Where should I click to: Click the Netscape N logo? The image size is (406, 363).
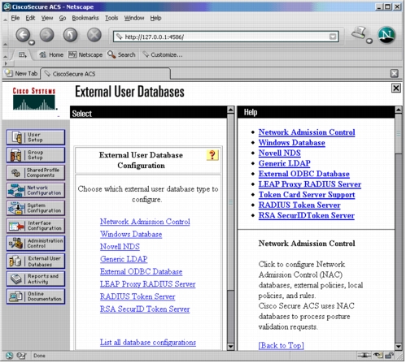386,35
